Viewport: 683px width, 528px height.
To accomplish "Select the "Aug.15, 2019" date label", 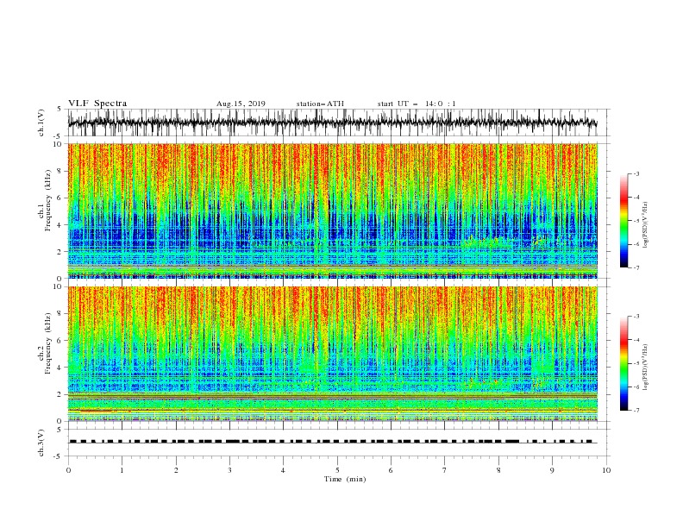I will [241, 104].
